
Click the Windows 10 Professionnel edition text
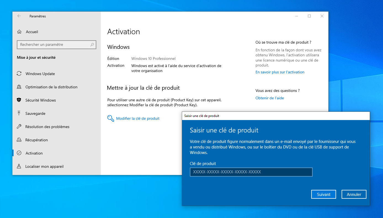pyautogui.click(x=153, y=59)
